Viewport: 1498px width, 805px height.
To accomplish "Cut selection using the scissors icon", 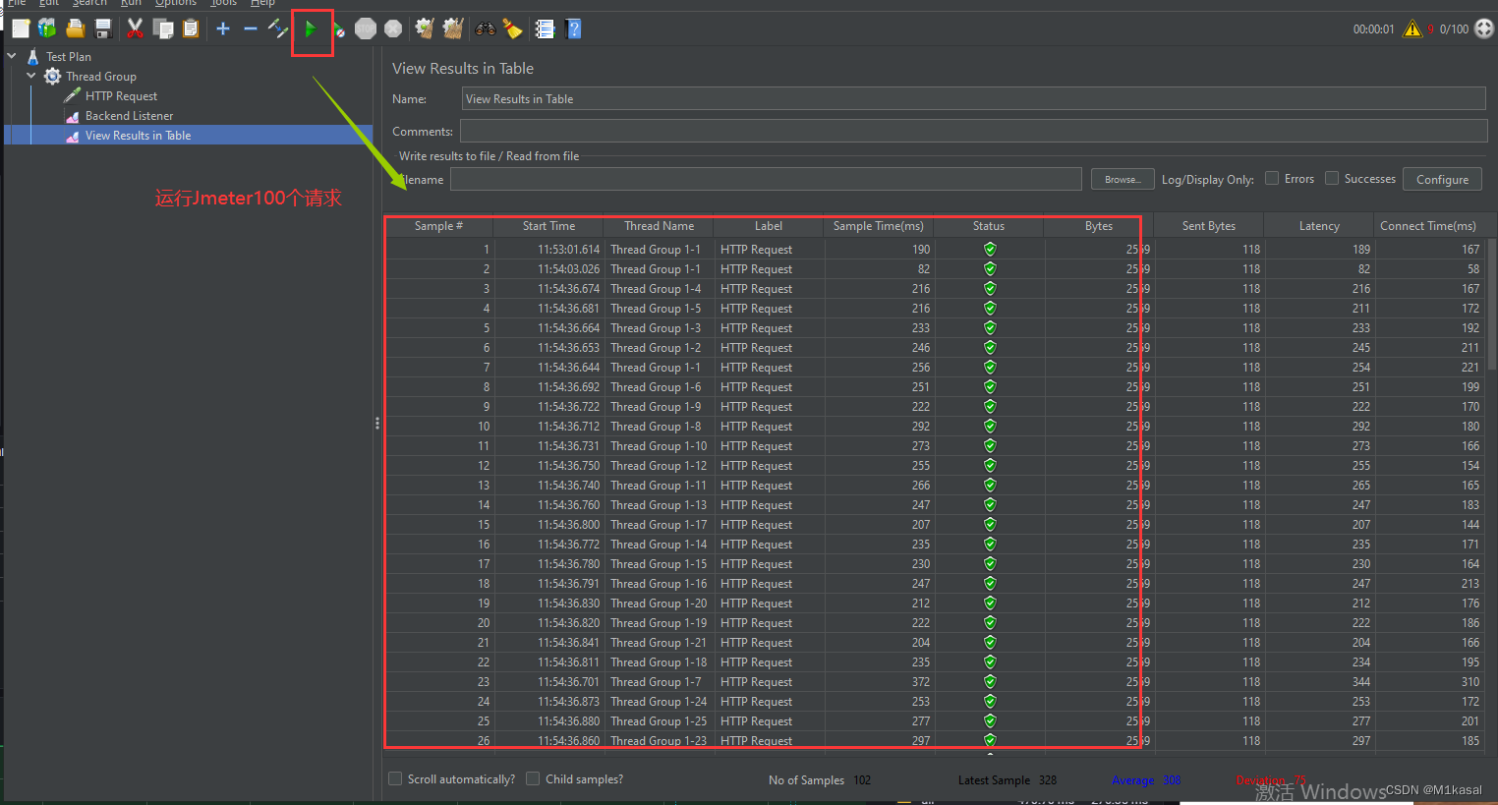I will tap(135, 29).
